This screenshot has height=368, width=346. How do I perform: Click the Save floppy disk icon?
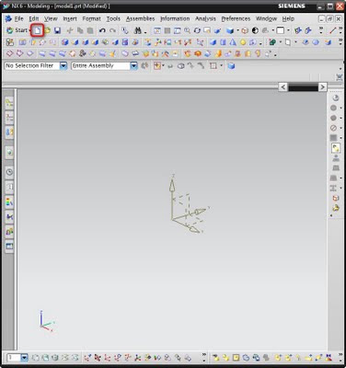(57, 30)
